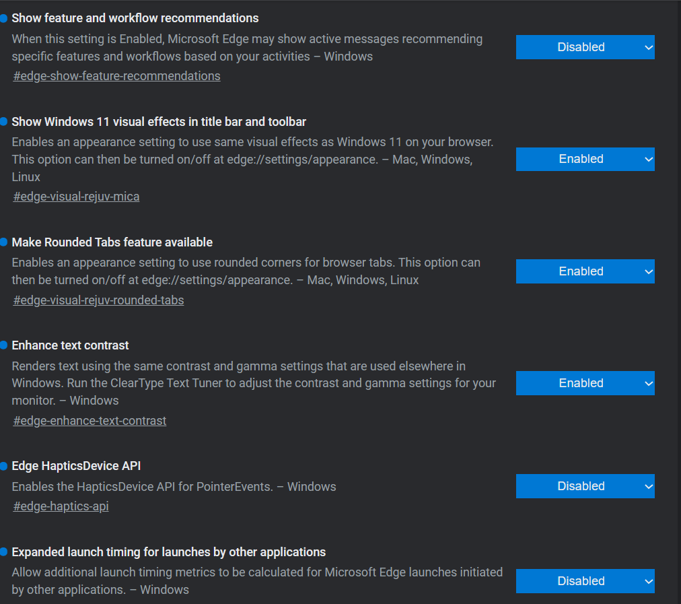Viewport: 681px width, 604px height.
Task: Click blue dot beside Edge HapticsDevice API
Action: (3, 466)
